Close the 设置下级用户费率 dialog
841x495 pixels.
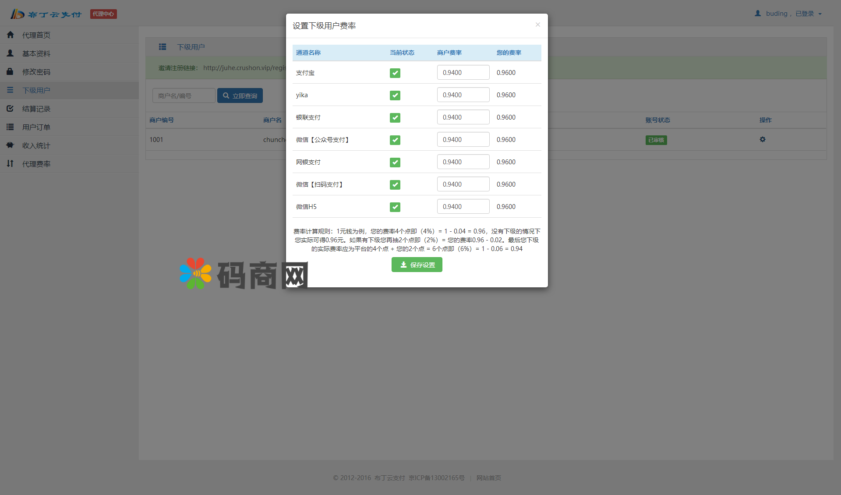[537, 25]
